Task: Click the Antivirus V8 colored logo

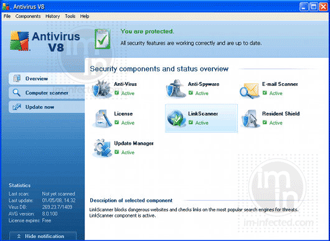Action: (19, 41)
